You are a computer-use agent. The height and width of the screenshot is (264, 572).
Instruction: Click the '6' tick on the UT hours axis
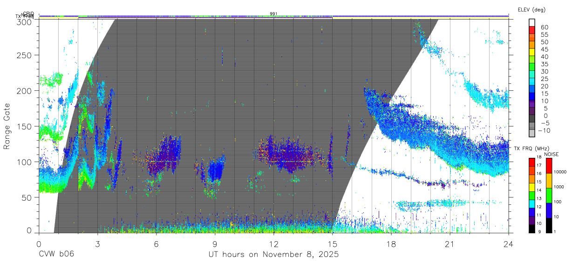tap(157, 244)
